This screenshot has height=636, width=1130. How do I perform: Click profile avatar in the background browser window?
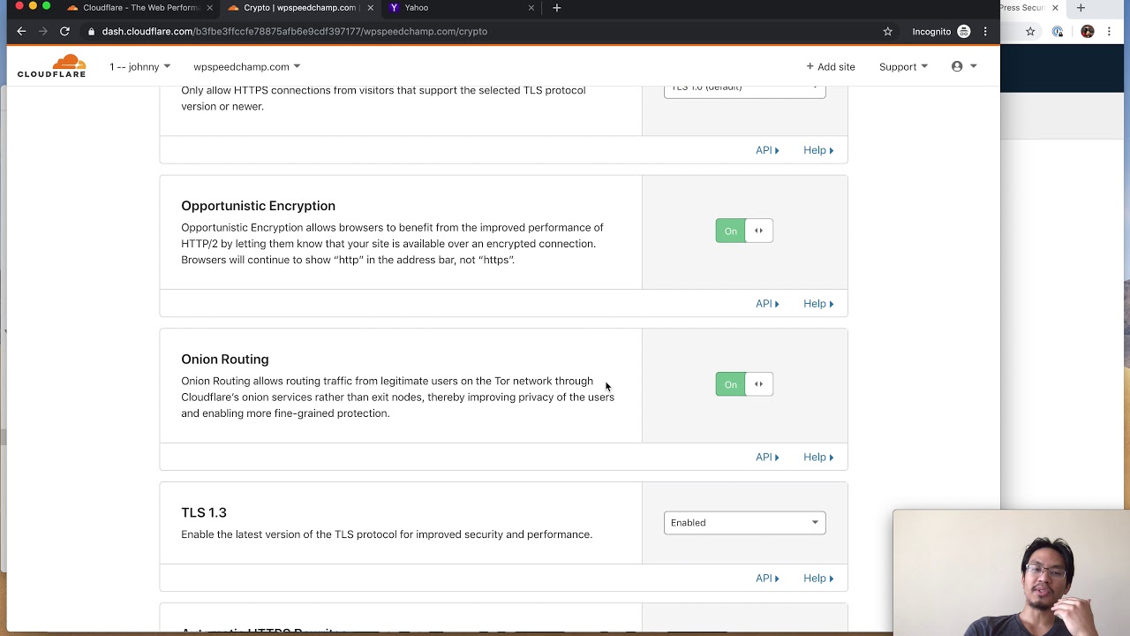(x=1088, y=32)
